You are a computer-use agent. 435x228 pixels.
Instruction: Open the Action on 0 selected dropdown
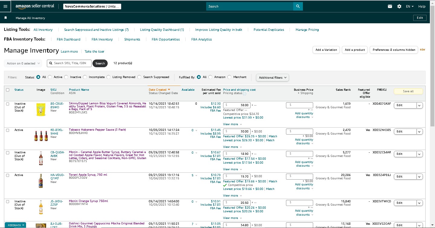tap(24, 64)
